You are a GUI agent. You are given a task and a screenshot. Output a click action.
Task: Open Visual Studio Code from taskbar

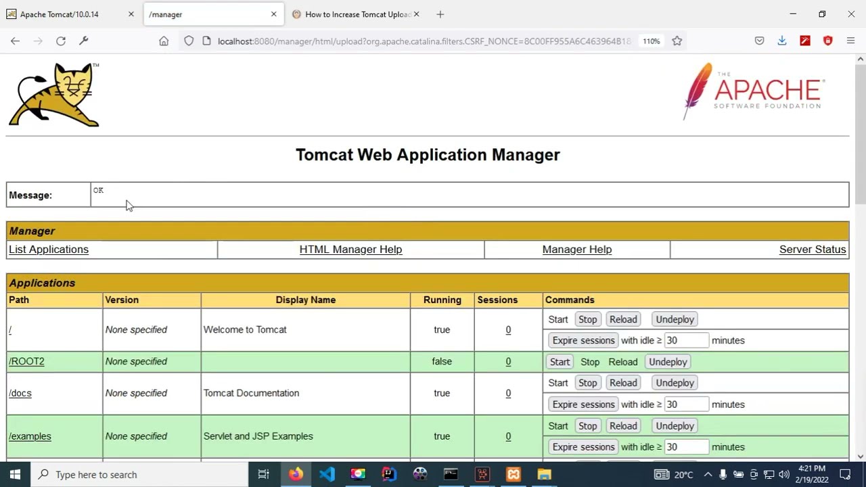pyautogui.click(x=327, y=475)
